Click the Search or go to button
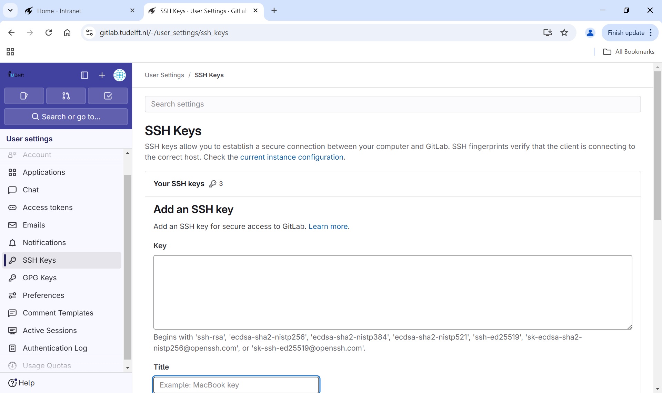662x393 pixels. pyautogui.click(x=66, y=117)
